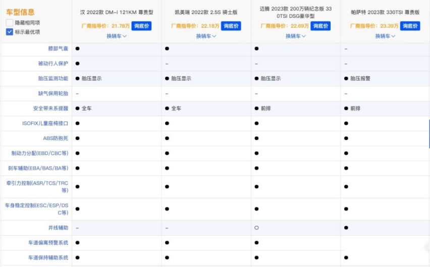Click the 车身稳定控制(ESC/ESP/DSC等) row label
The image size is (430, 267).
coord(37,209)
